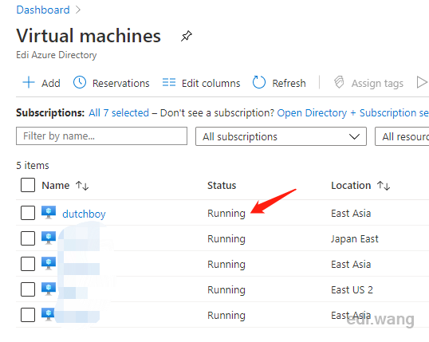Screen dimensions: 429x342
Task: Sort by Location column arrows
Action: pyautogui.click(x=384, y=186)
